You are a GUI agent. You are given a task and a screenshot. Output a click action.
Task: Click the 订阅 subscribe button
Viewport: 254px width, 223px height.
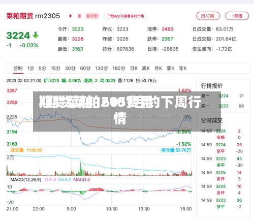tap(208, 16)
